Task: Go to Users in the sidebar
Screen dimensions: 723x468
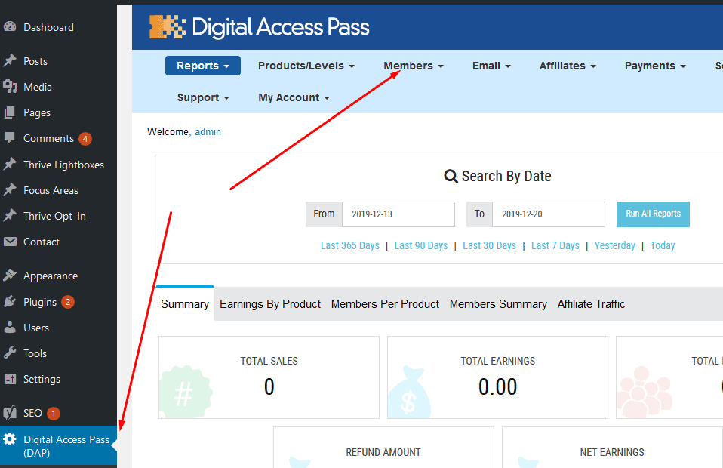Action: tap(36, 328)
